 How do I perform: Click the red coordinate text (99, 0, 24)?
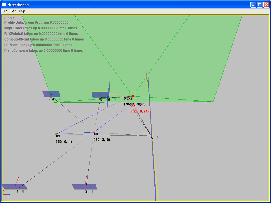tap(140, 111)
